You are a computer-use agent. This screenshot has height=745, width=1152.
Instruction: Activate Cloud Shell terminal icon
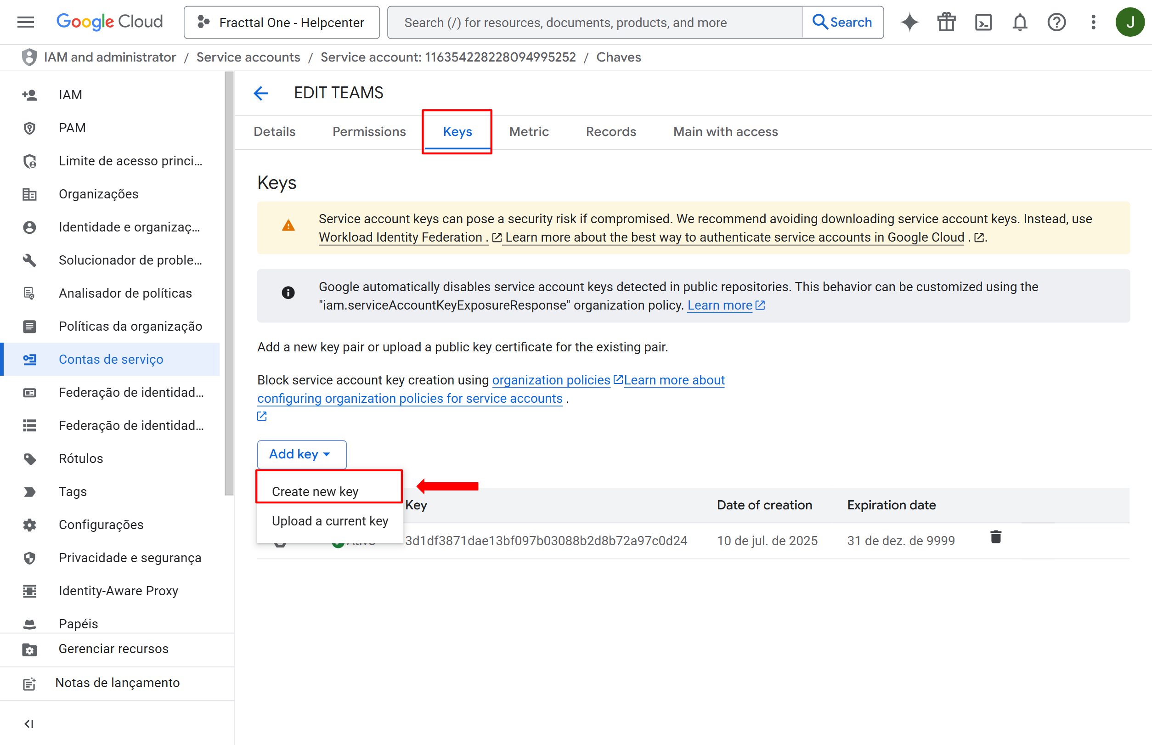tap(983, 22)
